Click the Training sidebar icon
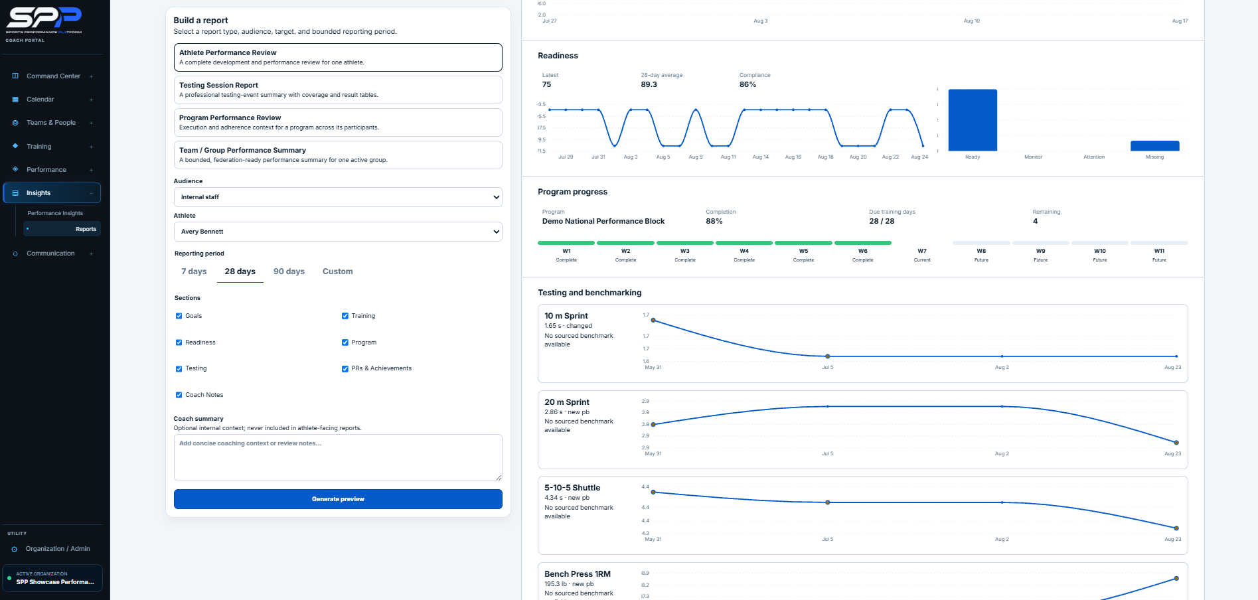 (x=15, y=146)
